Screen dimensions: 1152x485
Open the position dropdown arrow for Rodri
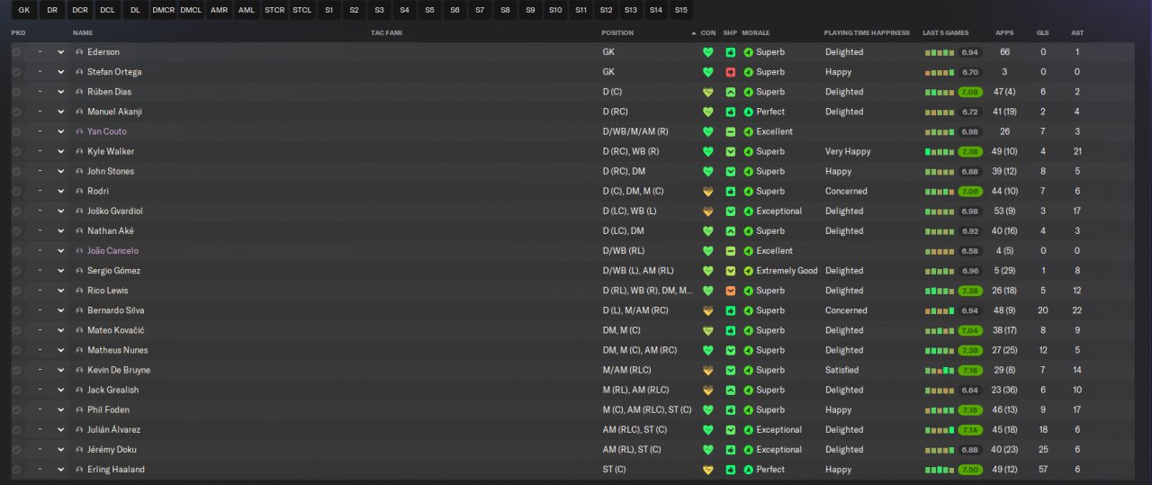click(x=60, y=192)
